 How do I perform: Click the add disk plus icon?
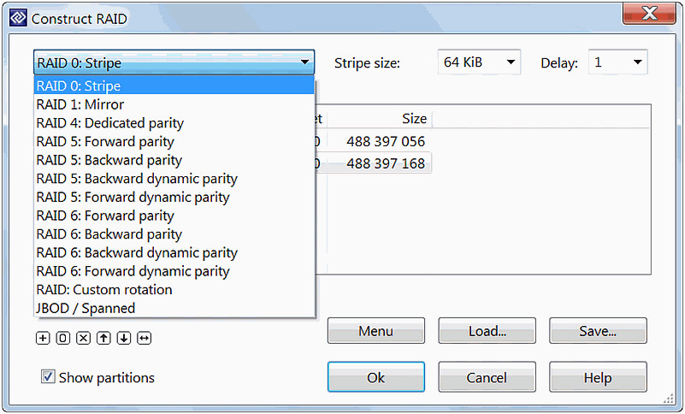(43, 338)
